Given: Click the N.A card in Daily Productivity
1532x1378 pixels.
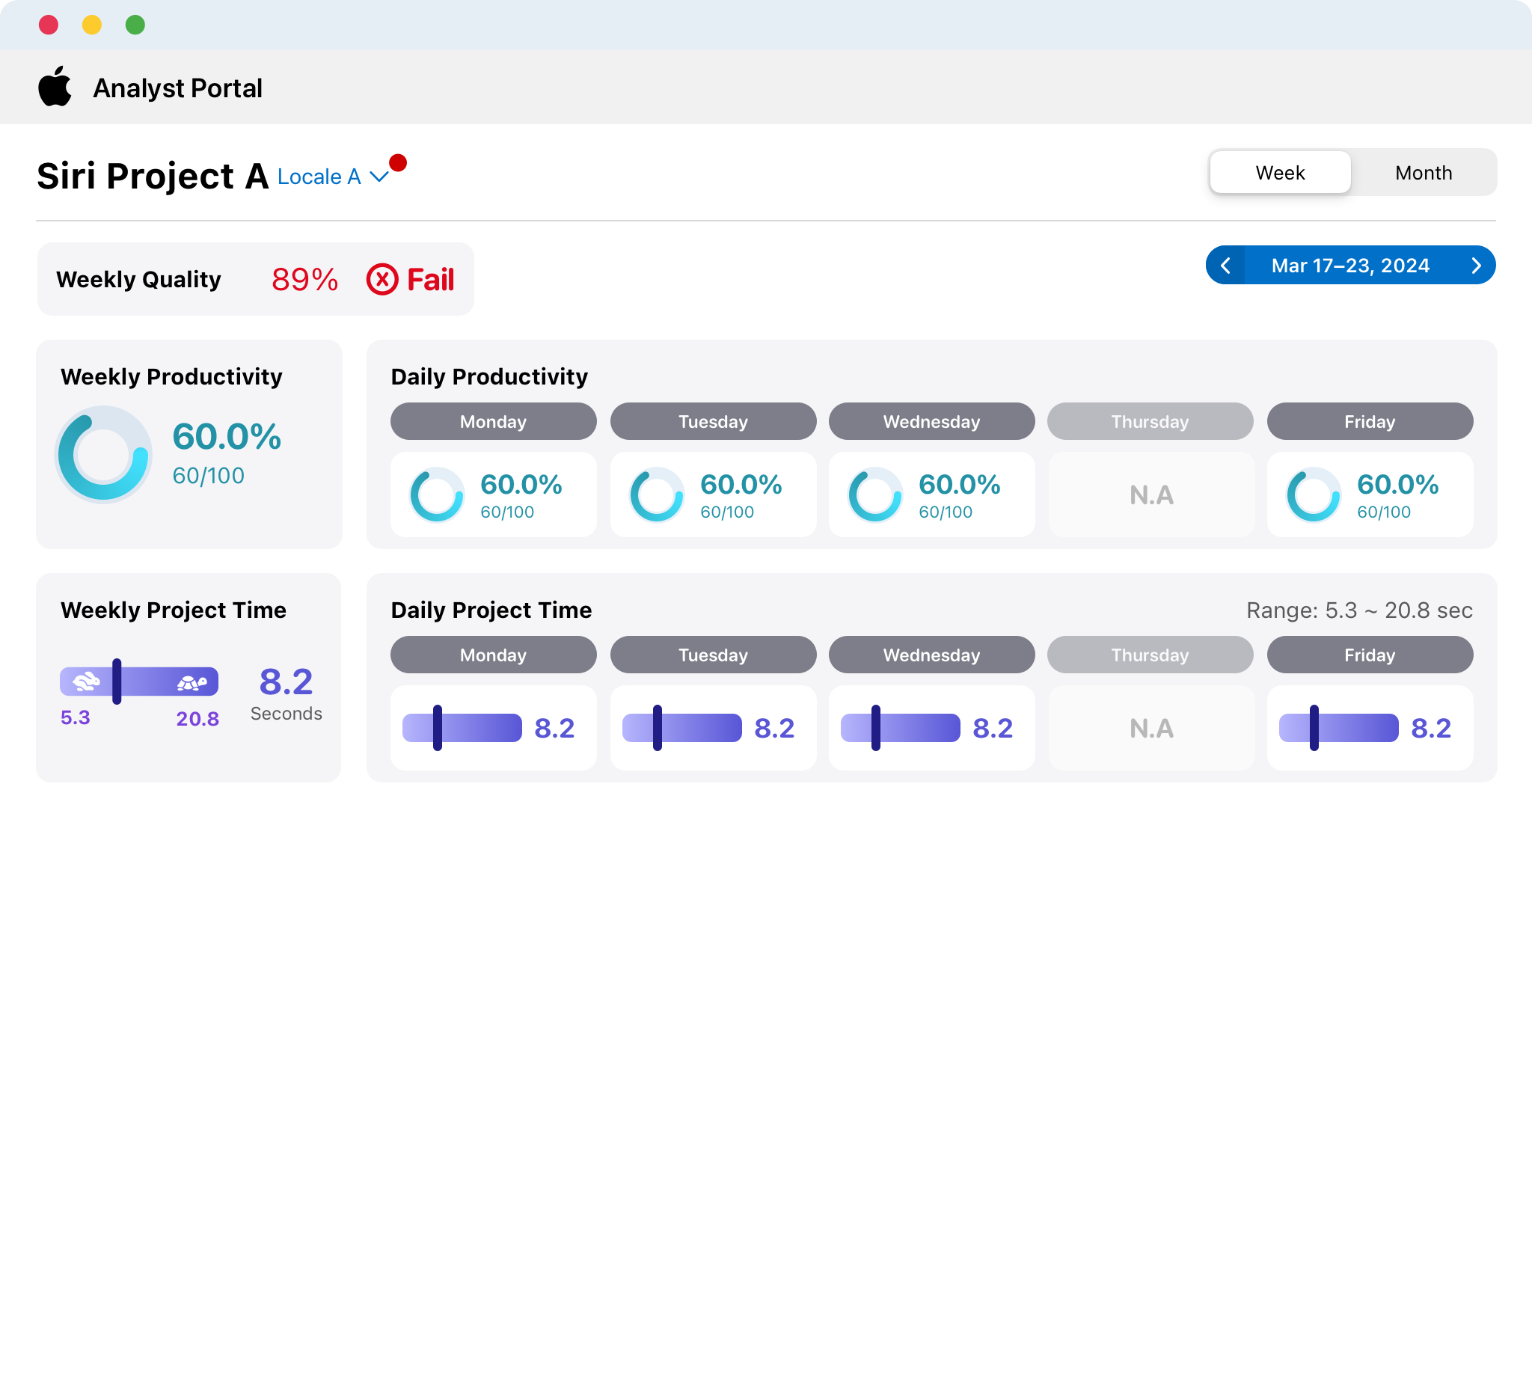Looking at the screenshot, I should click(x=1151, y=495).
